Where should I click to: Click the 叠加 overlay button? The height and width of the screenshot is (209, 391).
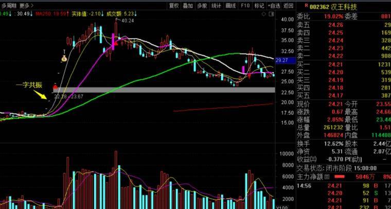tap(188, 6)
